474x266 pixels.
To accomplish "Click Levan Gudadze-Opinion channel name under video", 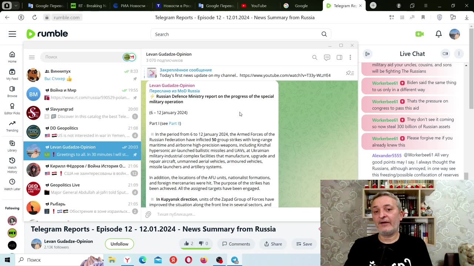I will pos(69,241).
